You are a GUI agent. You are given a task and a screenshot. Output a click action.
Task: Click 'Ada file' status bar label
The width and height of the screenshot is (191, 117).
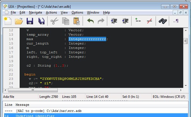pyautogui.click(x=9, y=97)
